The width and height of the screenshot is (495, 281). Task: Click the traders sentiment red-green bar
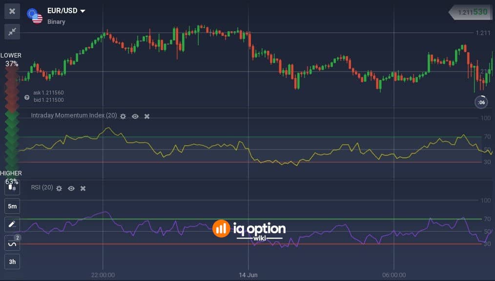point(12,118)
